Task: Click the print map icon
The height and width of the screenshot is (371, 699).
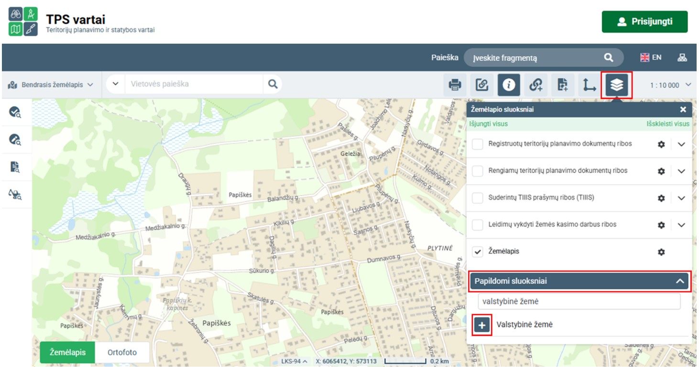Action: 455,85
